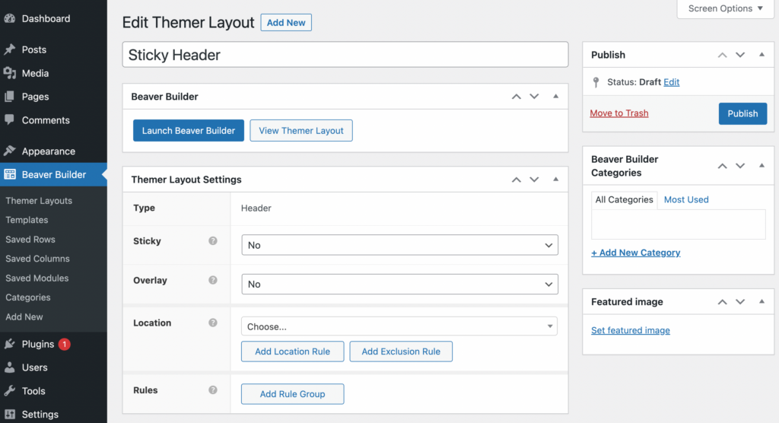Toggle the Beaver Builder panel collapse triangle
Image resolution: width=779 pixels, height=423 pixels.
pyautogui.click(x=555, y=97)
